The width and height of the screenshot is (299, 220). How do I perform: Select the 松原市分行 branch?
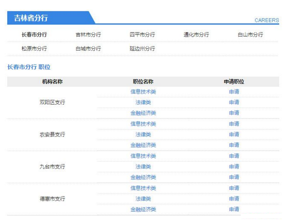(34, 49)
